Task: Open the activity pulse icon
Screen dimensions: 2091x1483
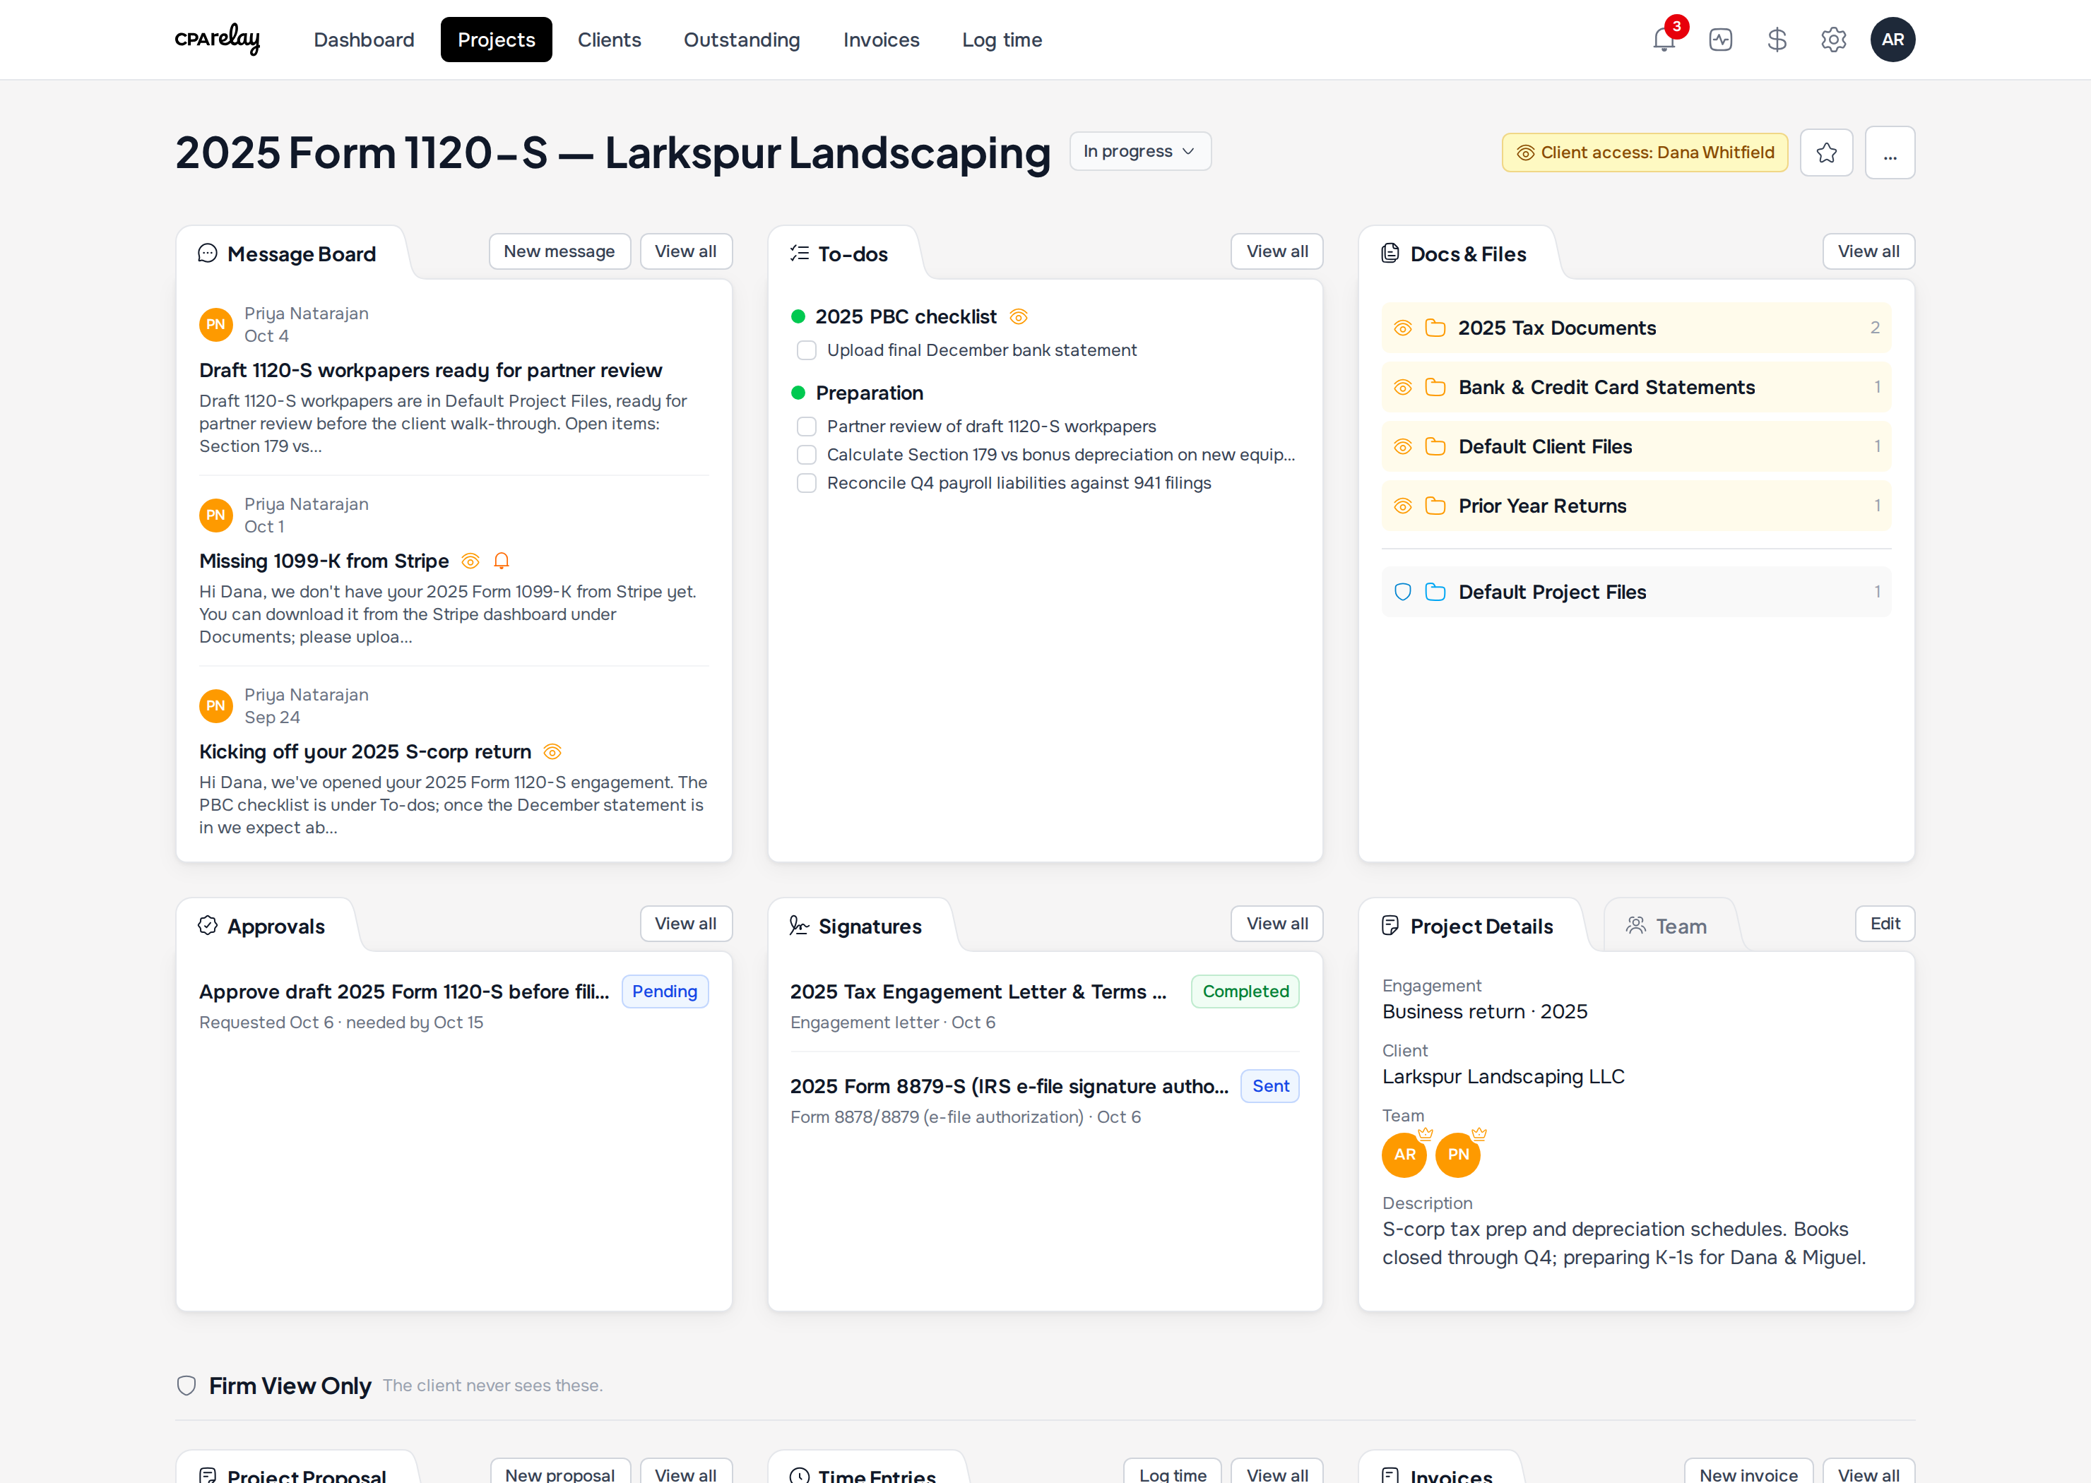Action: [x=1720, y=40]
